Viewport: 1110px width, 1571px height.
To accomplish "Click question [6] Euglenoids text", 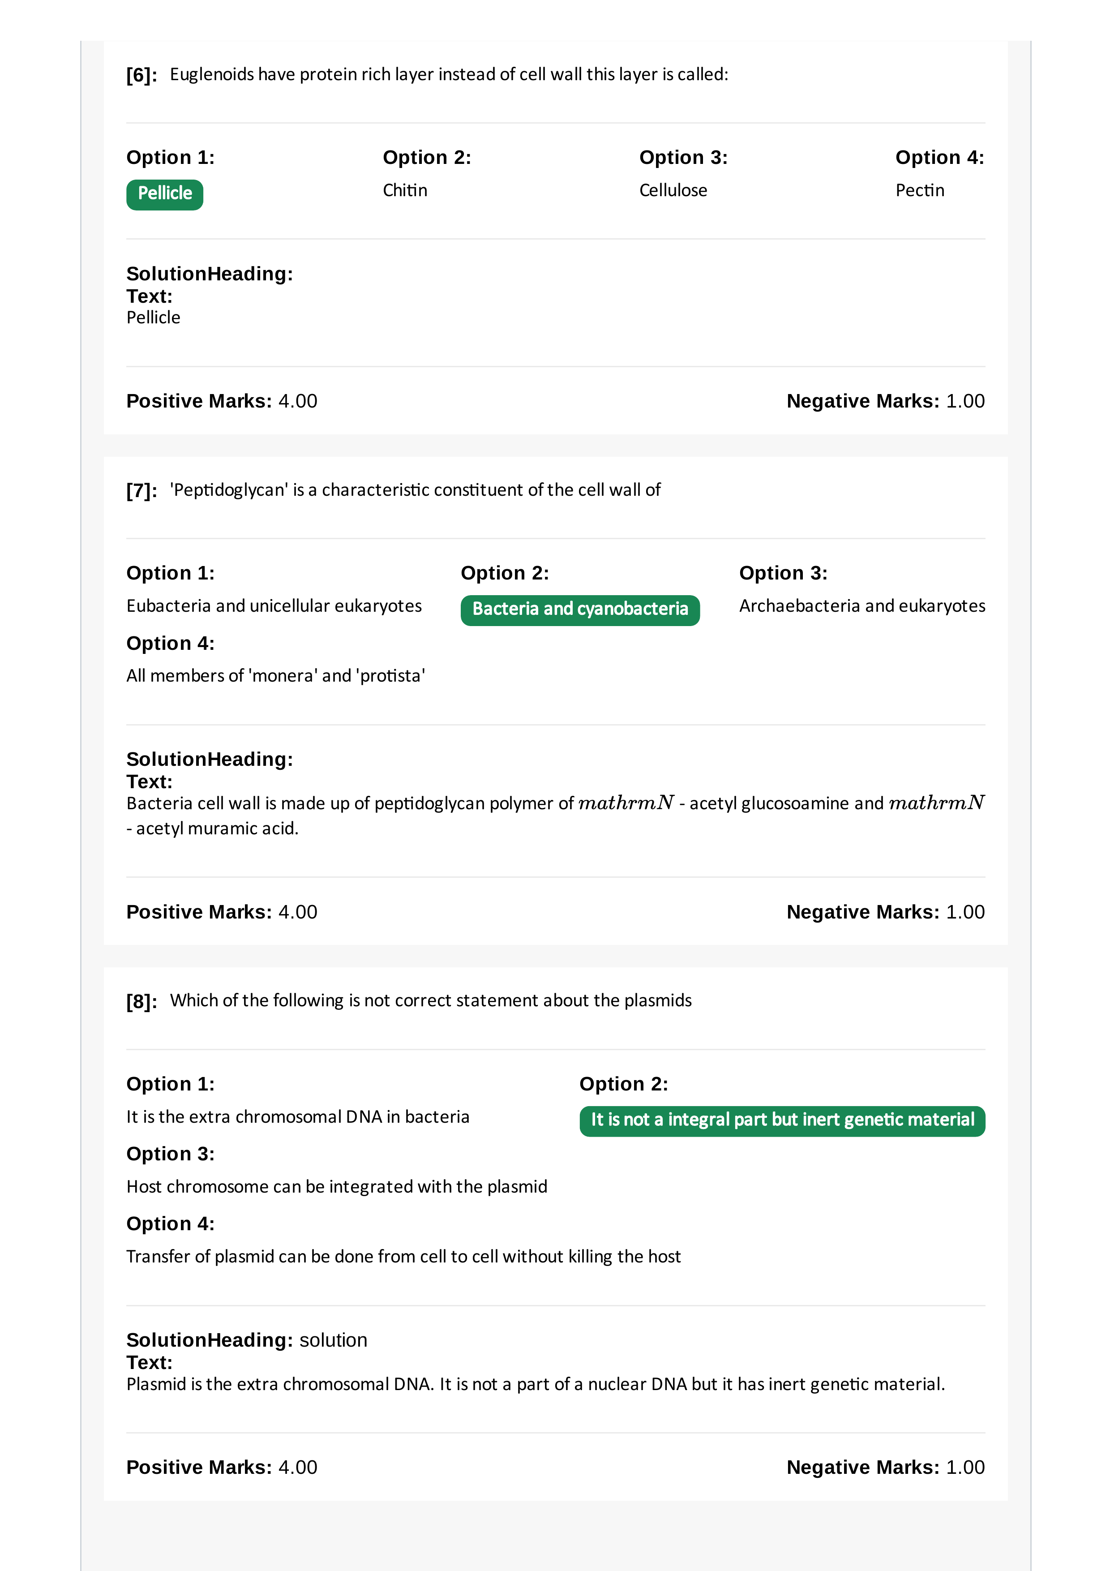I will pyautogui.click(x=450, y=75).
